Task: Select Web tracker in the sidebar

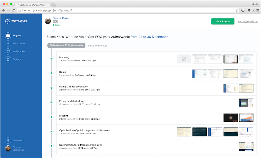Action: 19,51
